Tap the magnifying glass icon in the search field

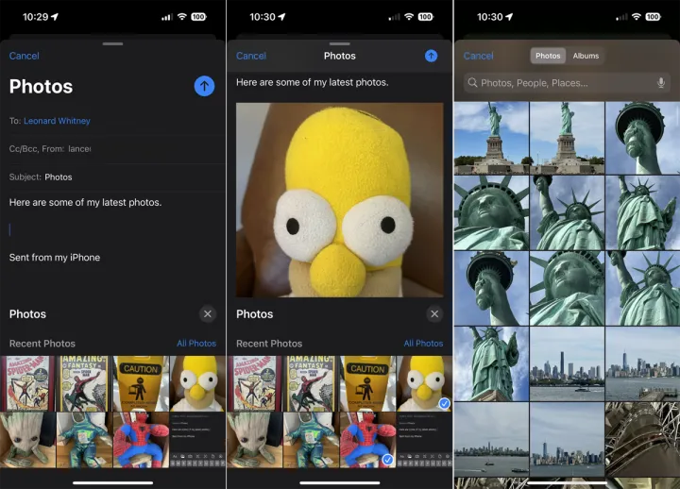[470, 83]
